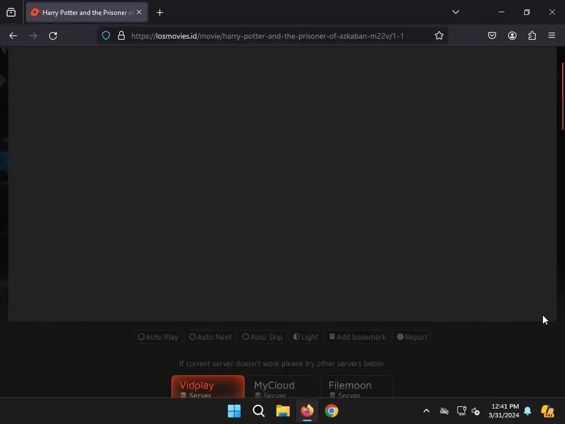The image size is (565, 424).
Task: Save page to Pocket
Action: coord(492,36)
